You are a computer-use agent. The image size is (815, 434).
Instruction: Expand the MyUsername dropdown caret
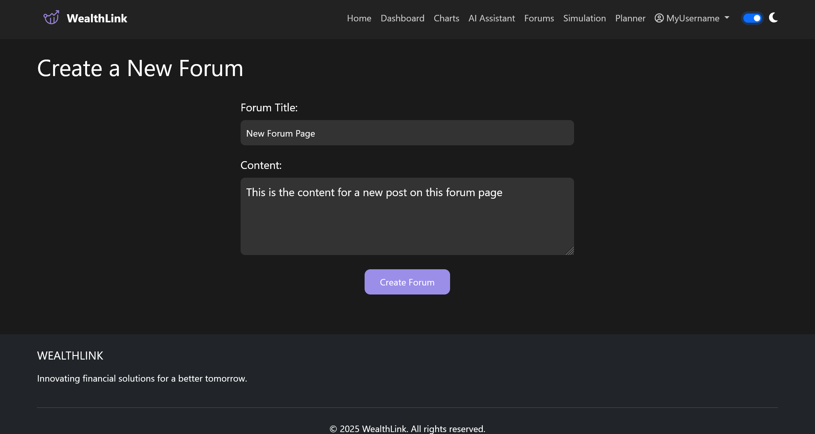(x=727, y=18)
